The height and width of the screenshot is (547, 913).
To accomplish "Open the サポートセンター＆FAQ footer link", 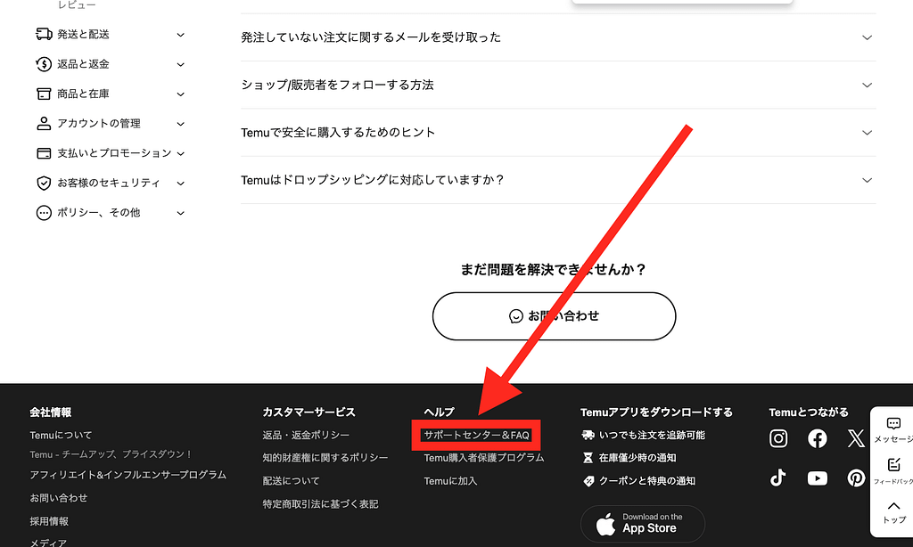I will [476, 436].
